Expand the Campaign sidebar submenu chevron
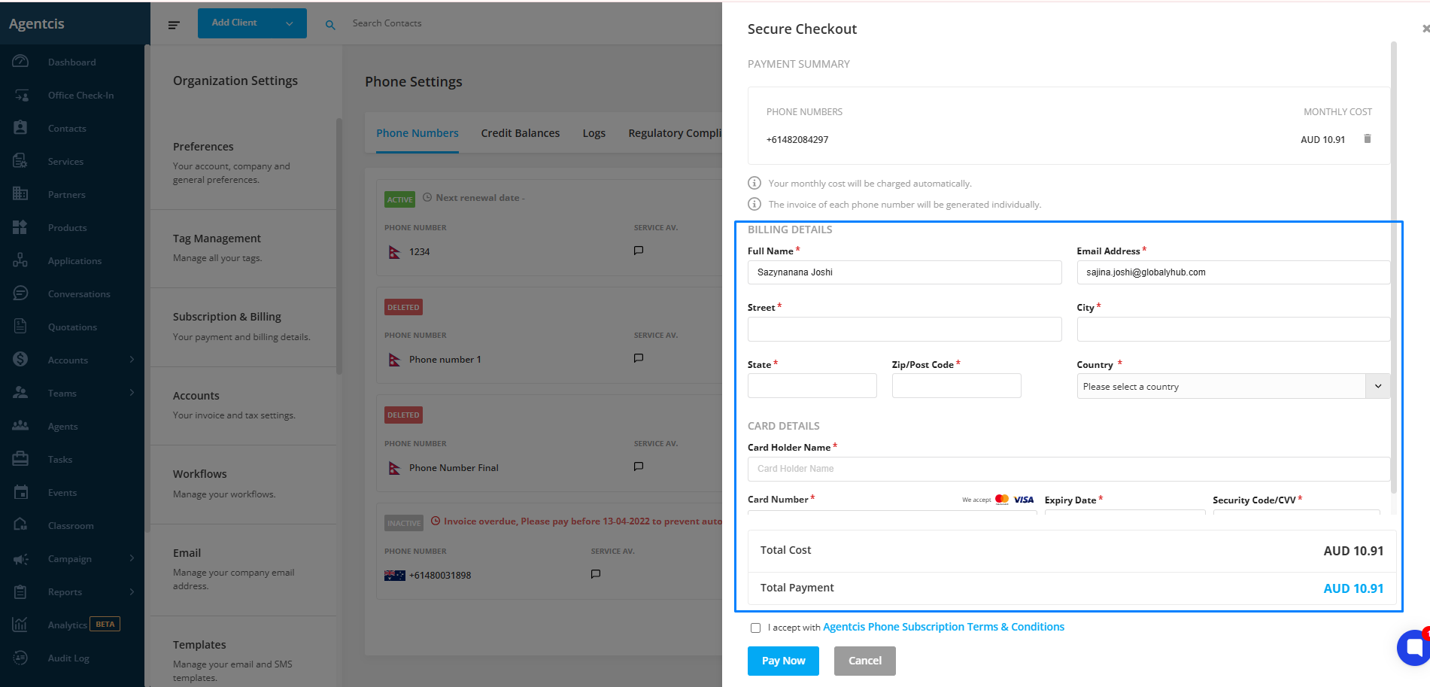This screenshot has width=1430, height=687. click(132, 558)
